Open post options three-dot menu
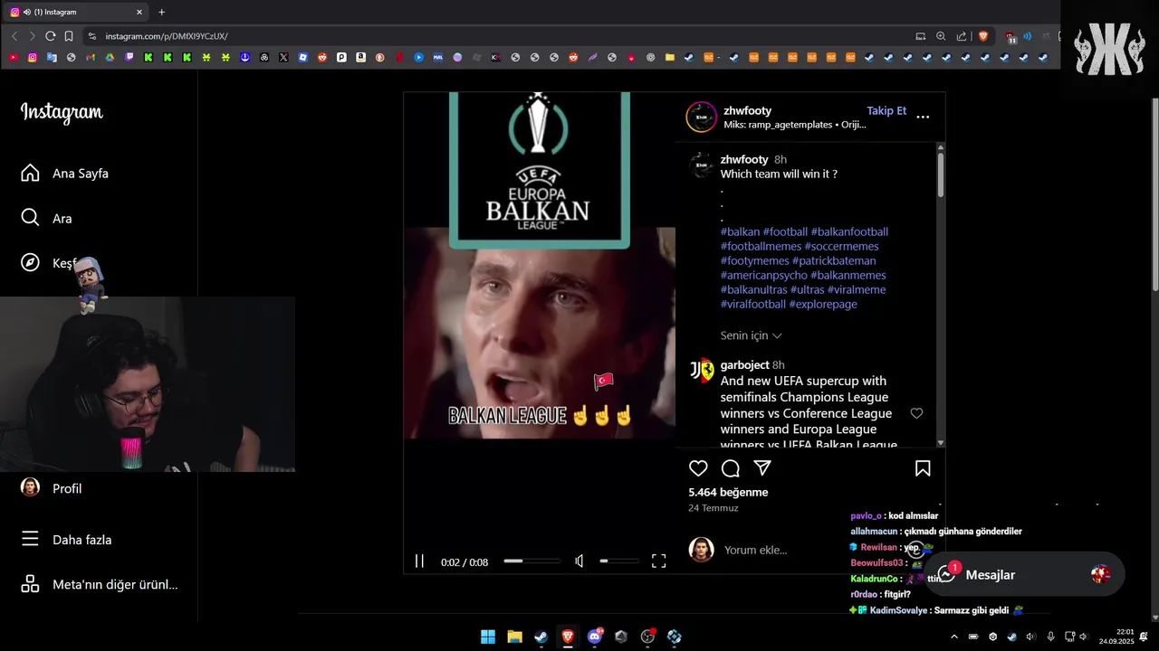Viewport: 1159px width, 651px height. [x=923, y=117]
